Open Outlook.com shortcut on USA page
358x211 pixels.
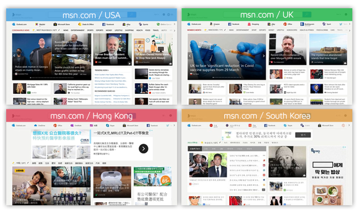20,24
